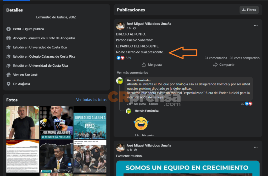Screen dimensions: 268x176
Task: Open three-dot menu on first post
Action: tap(256, 26)
